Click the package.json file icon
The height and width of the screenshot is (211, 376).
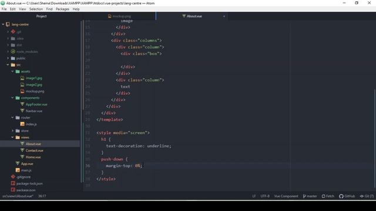click(x=13, y=190)
